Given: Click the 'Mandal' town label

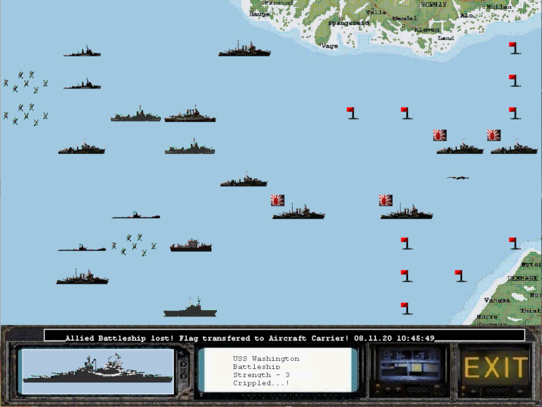Looking at the screenshot, I should click(x=404, y=18).
